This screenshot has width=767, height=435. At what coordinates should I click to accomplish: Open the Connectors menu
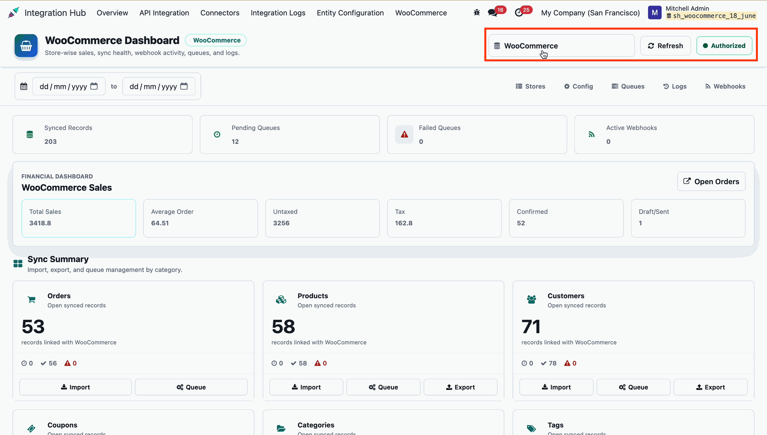(220, 13)
